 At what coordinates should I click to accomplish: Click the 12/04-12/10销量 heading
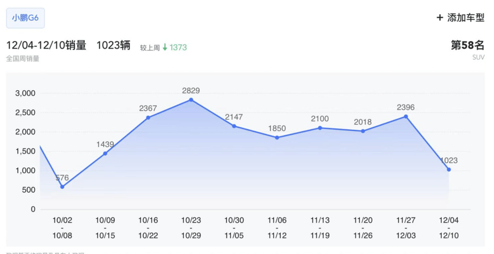[x=46, y=45]
